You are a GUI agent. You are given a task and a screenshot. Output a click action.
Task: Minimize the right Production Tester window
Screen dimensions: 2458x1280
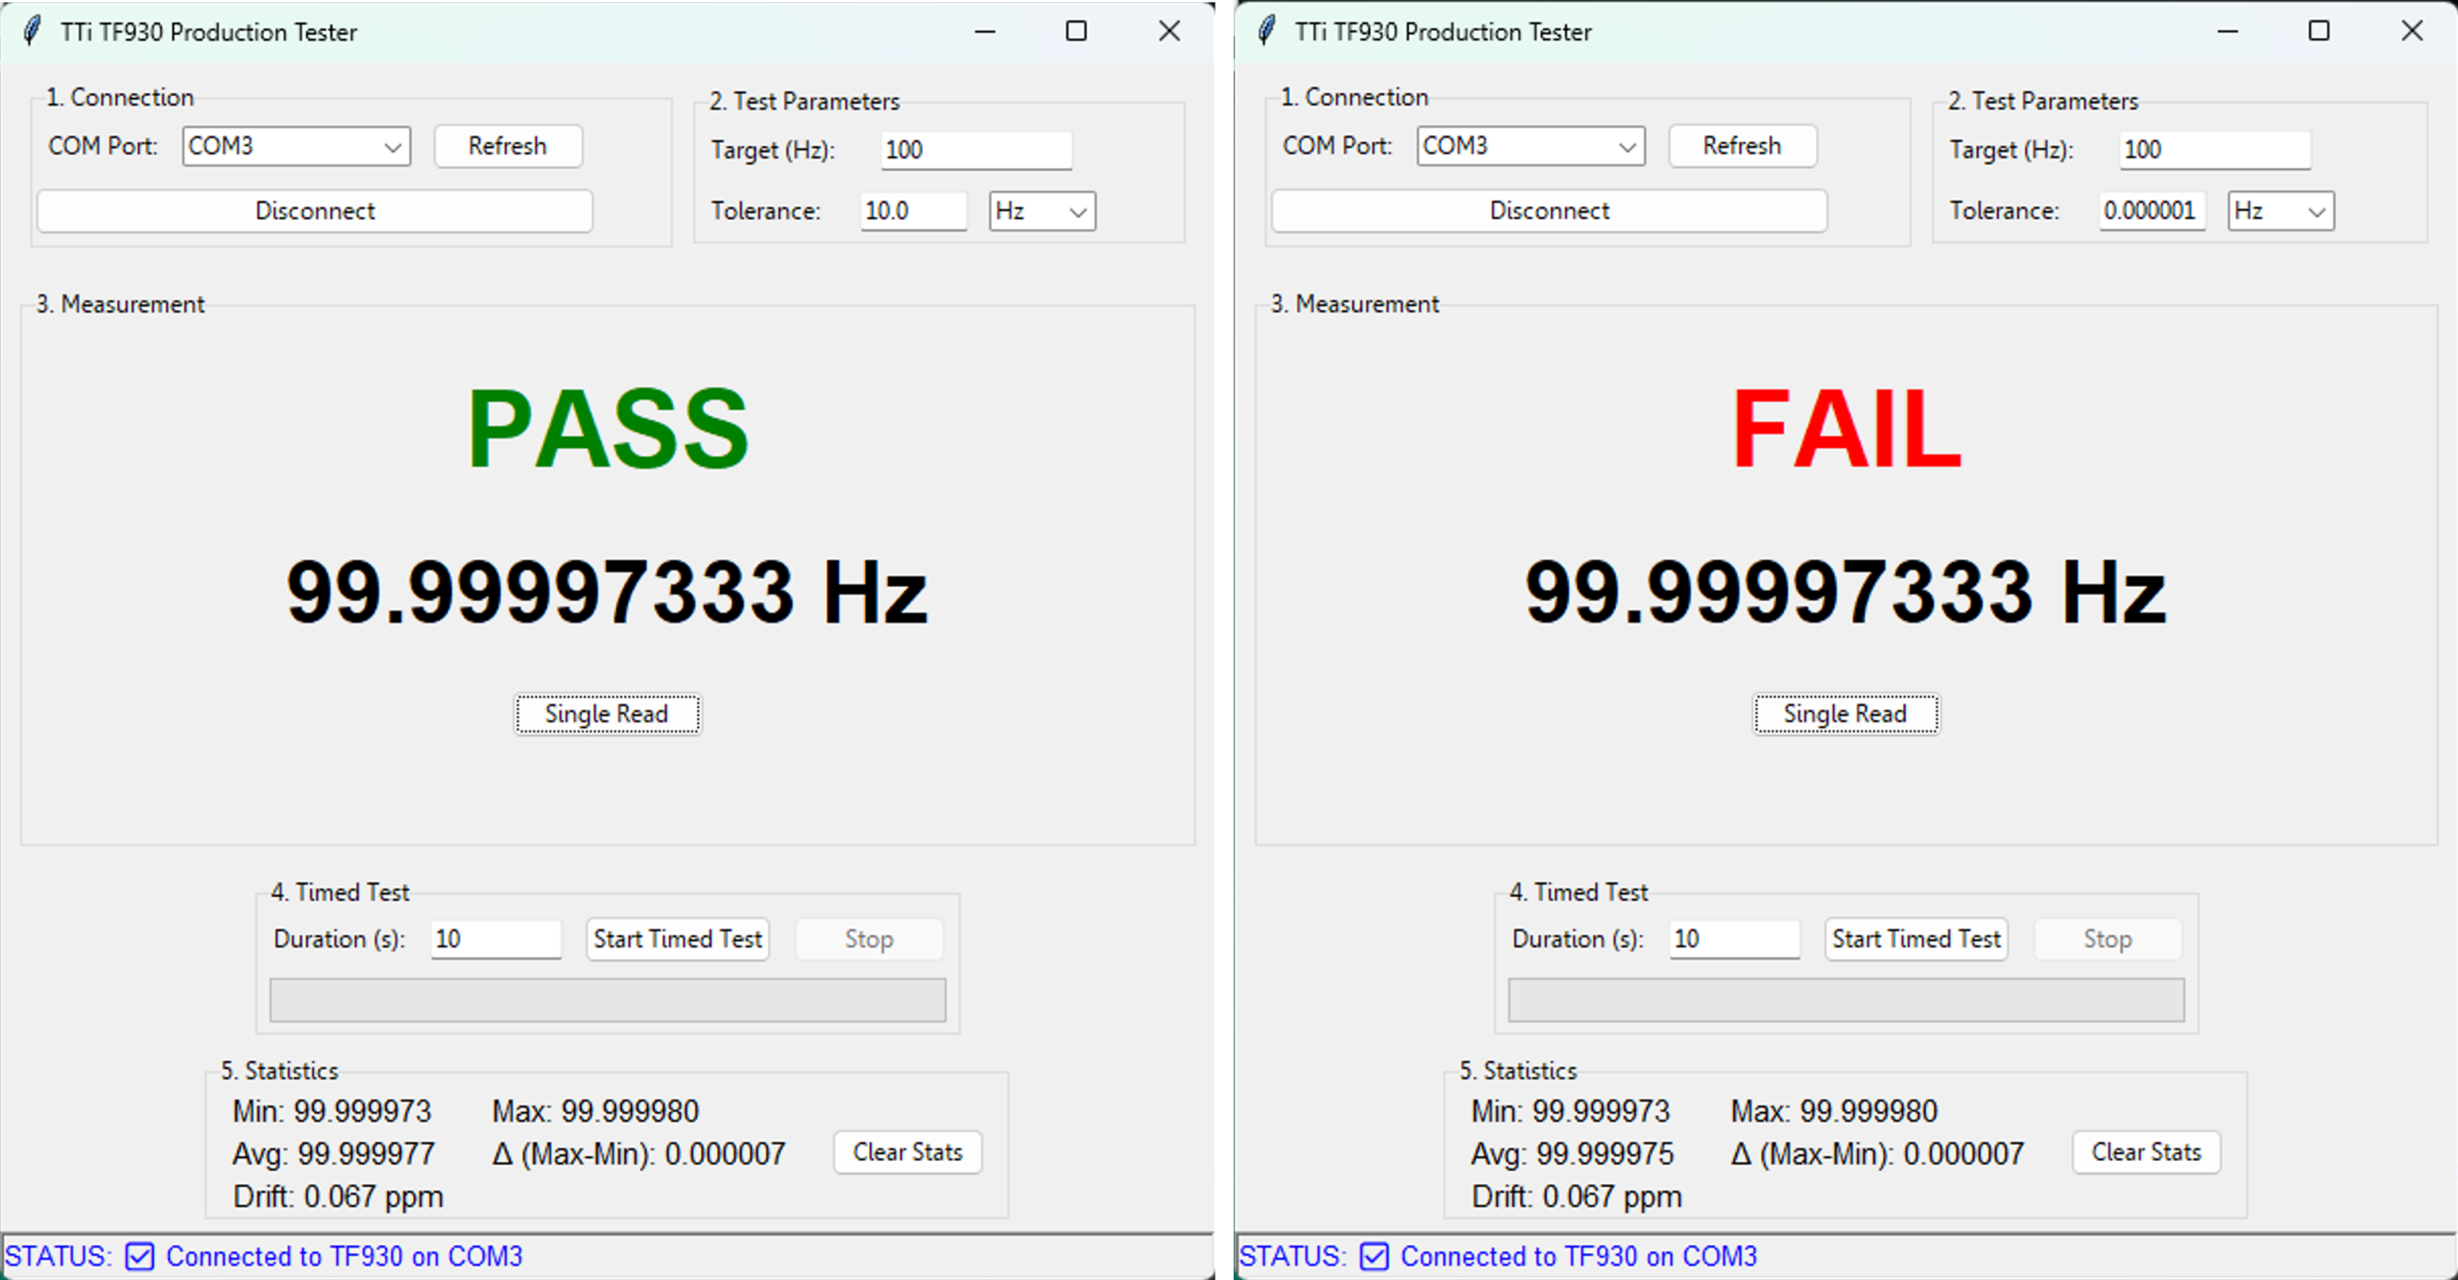point(2228,31)
